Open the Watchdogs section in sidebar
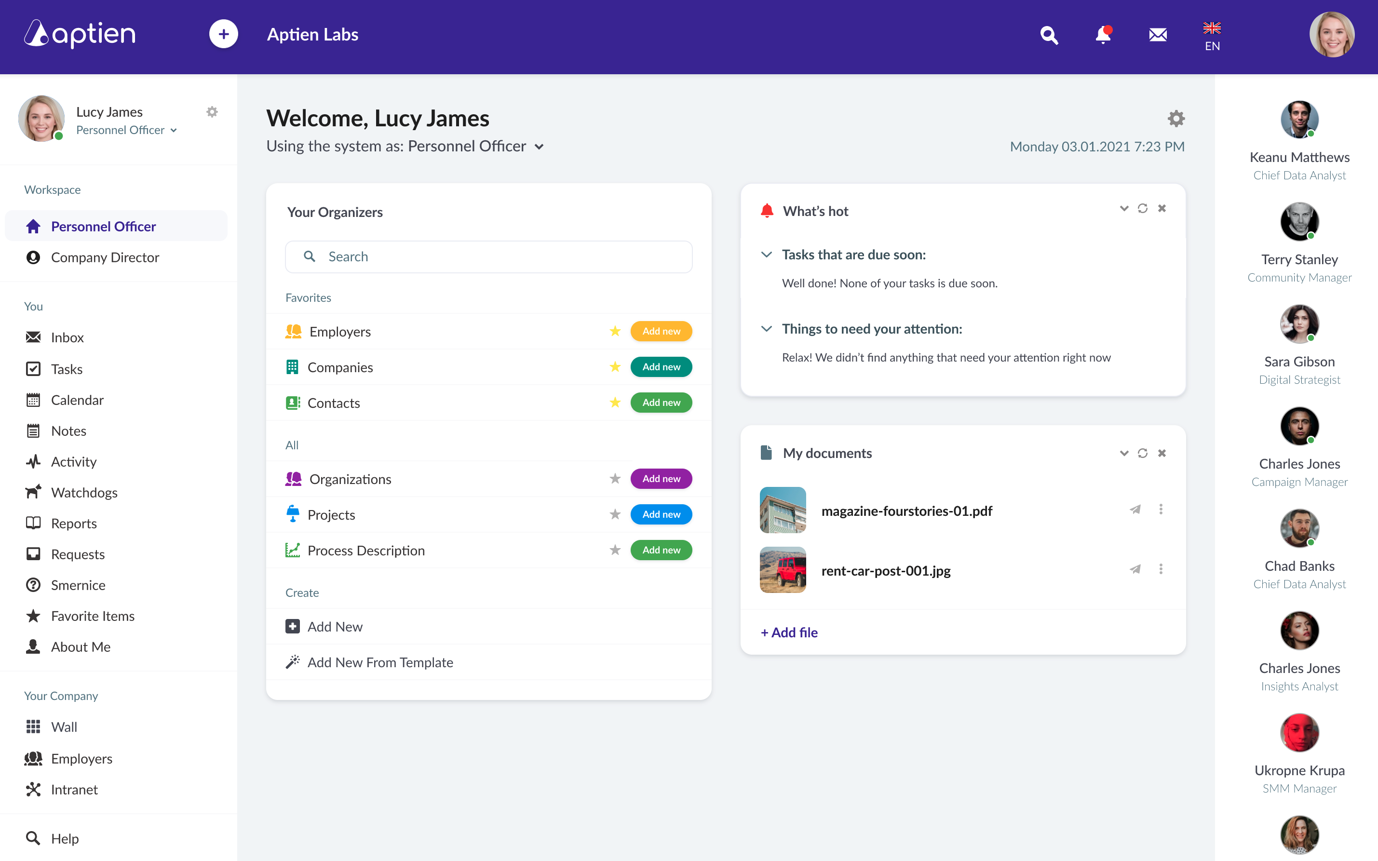The image size is (1378, 861). [x=84, y=492]
